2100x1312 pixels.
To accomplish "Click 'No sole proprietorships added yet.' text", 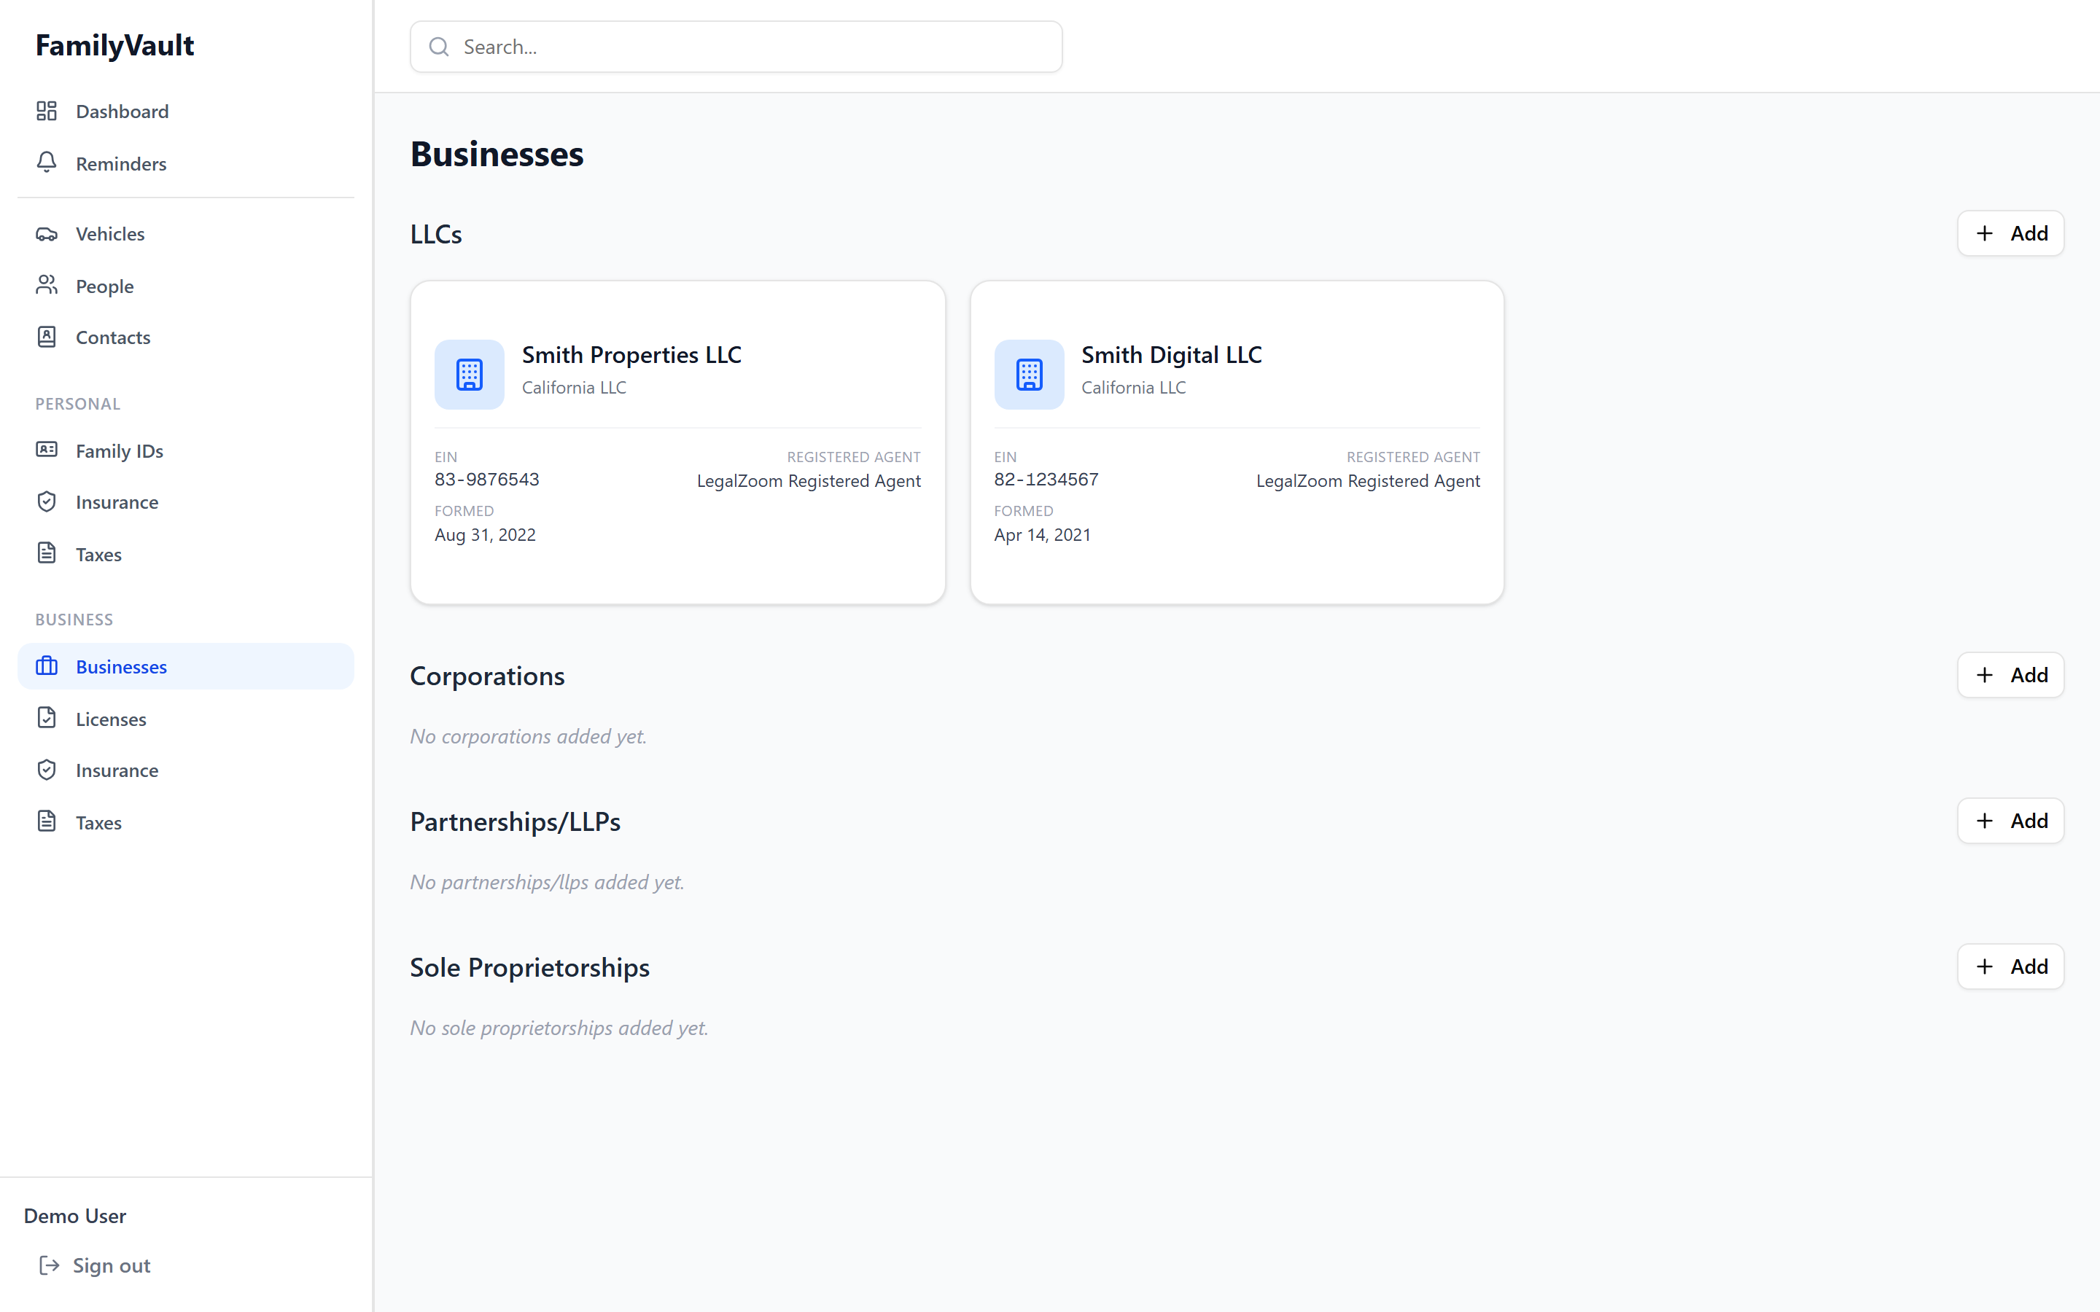I will 560,1028.
